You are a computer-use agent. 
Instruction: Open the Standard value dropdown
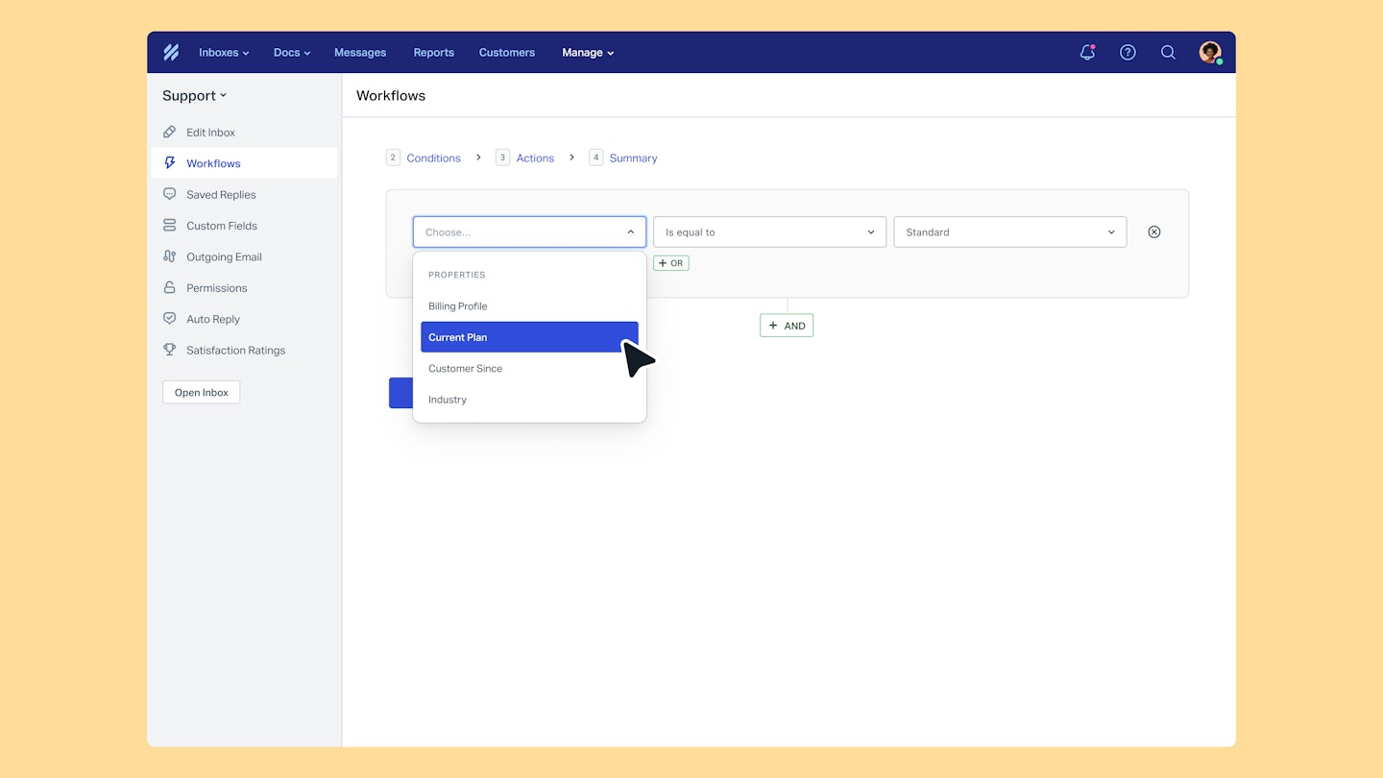tap(1009, 231)
